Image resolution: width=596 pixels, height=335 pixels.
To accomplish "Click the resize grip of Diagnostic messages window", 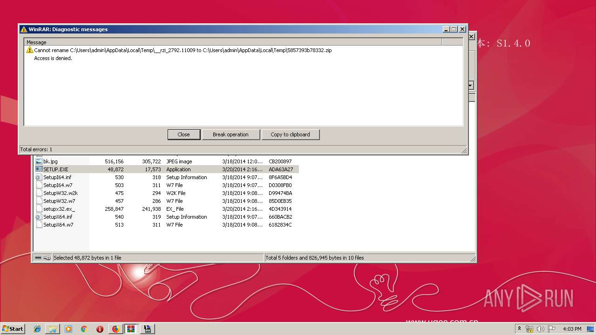I will [464, 150].
